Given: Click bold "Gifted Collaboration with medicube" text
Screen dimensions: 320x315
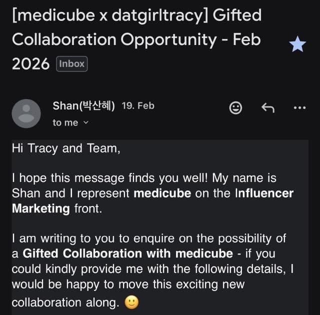Looking at the screenshot, I should (x=127, y=253).
